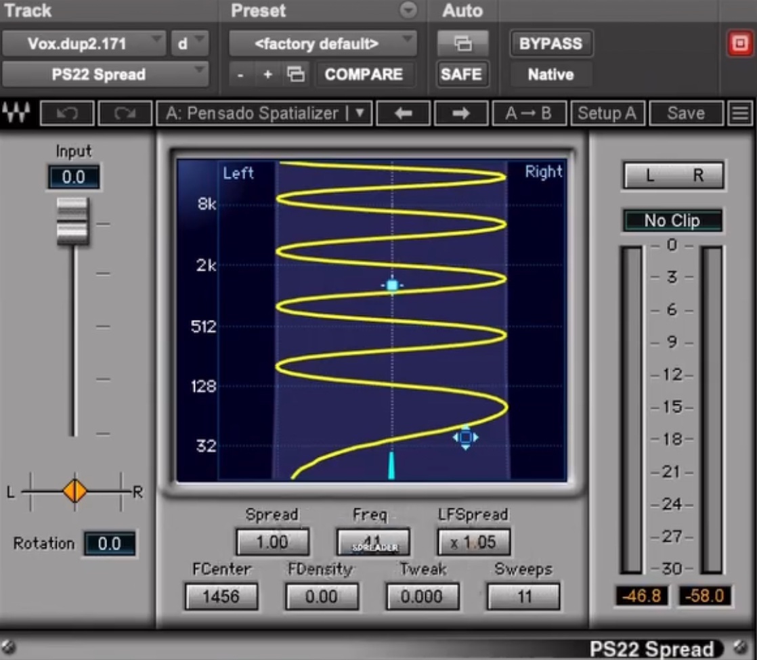The height and width of the screenshot is (660, 757).
Task: Click the right peak readout -58.0
Action: [x=704, y=596]
